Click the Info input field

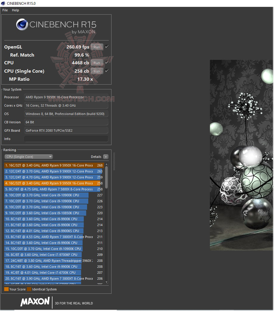(x=66, y=139)
